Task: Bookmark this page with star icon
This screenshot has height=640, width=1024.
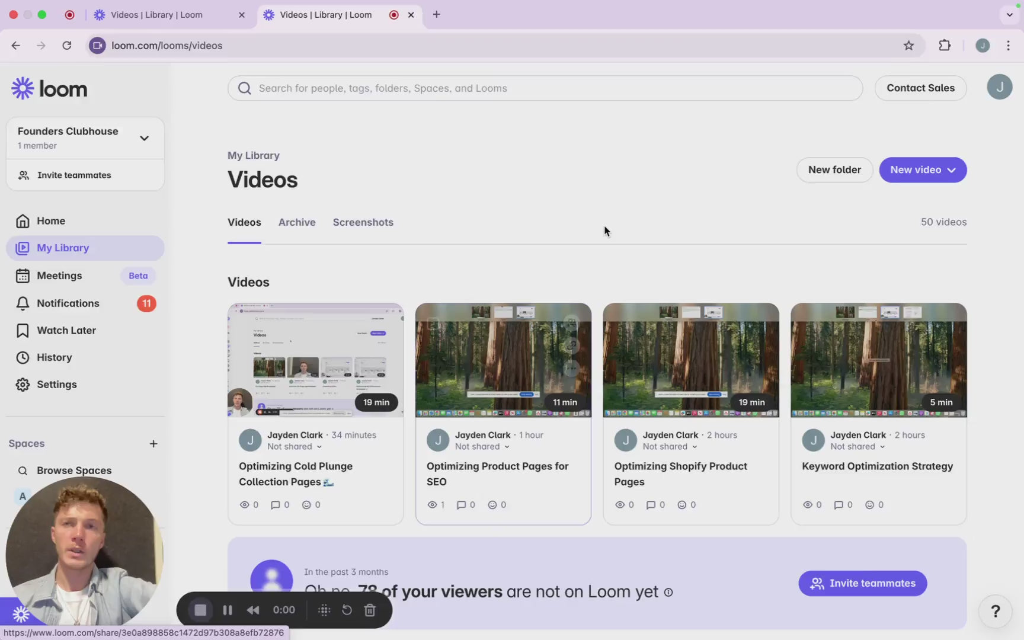Action: pos(908,46)
